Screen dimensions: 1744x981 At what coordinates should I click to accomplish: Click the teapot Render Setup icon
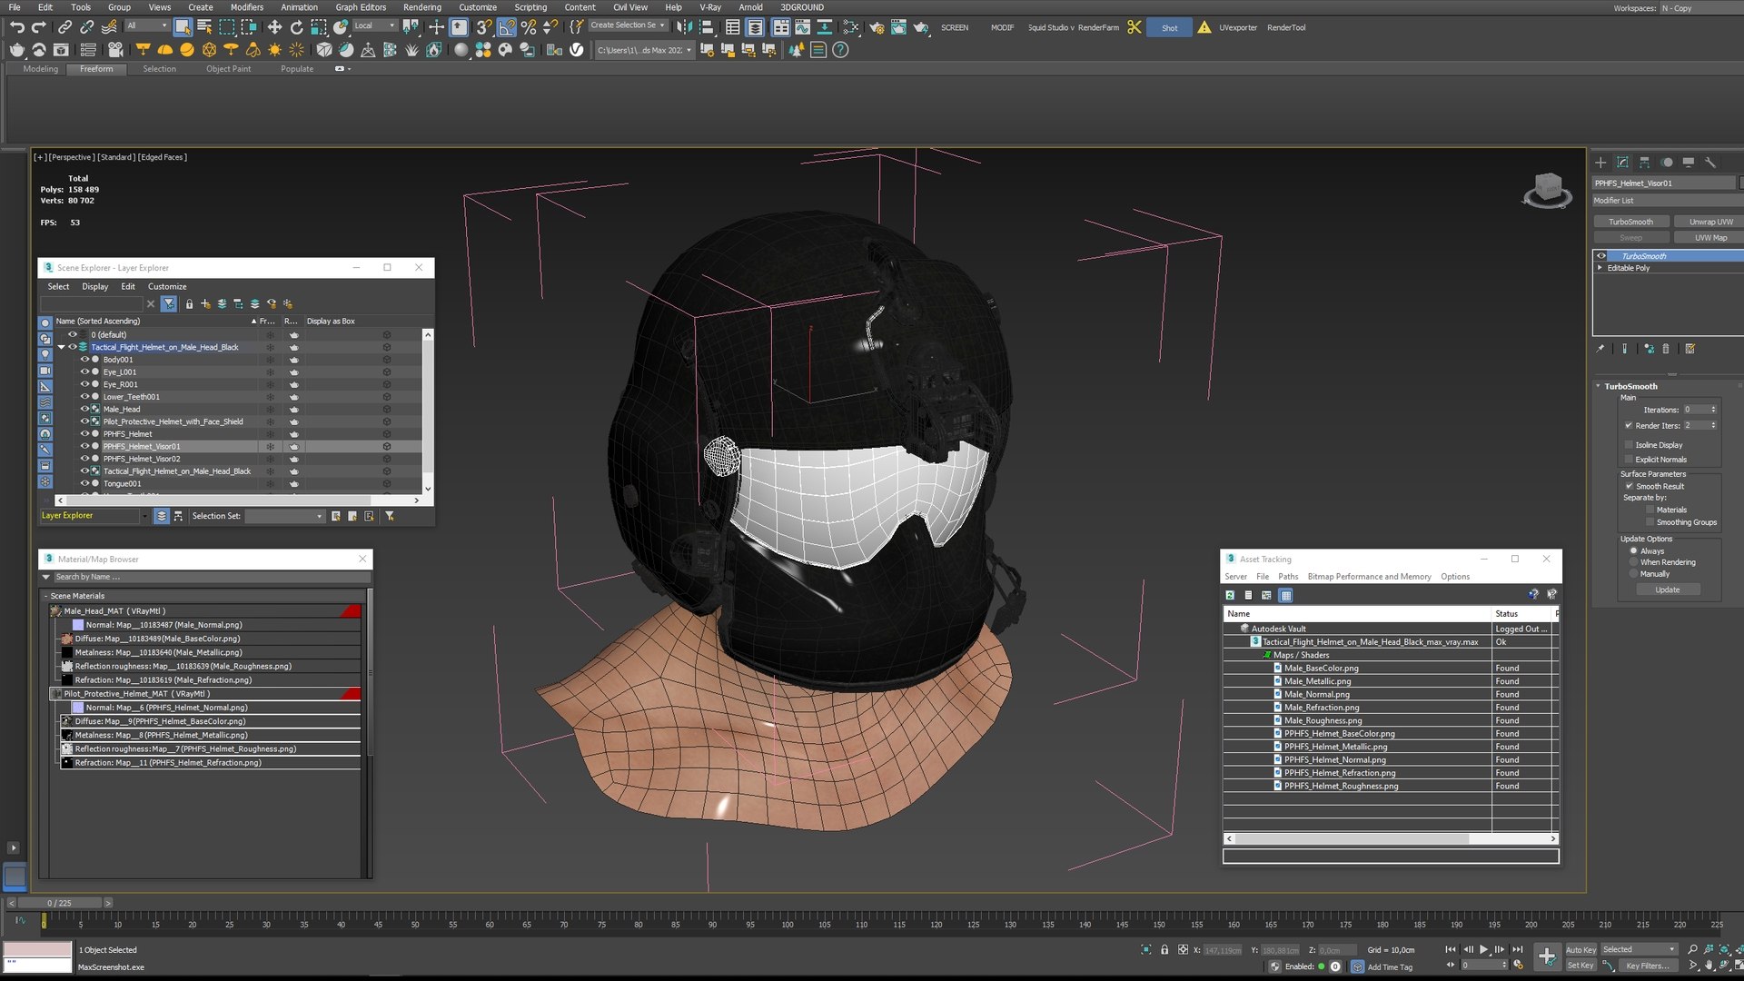[877, 27]
